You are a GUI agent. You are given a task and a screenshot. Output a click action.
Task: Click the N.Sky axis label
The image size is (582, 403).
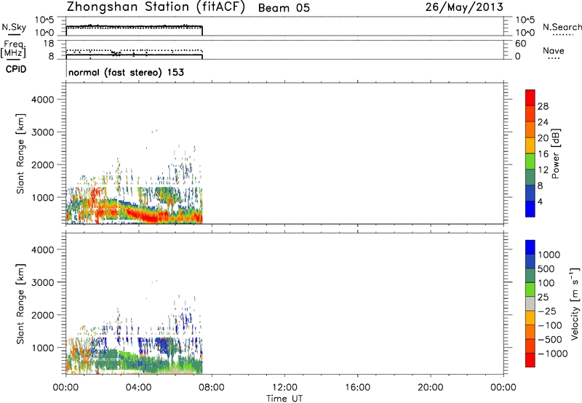14,27
